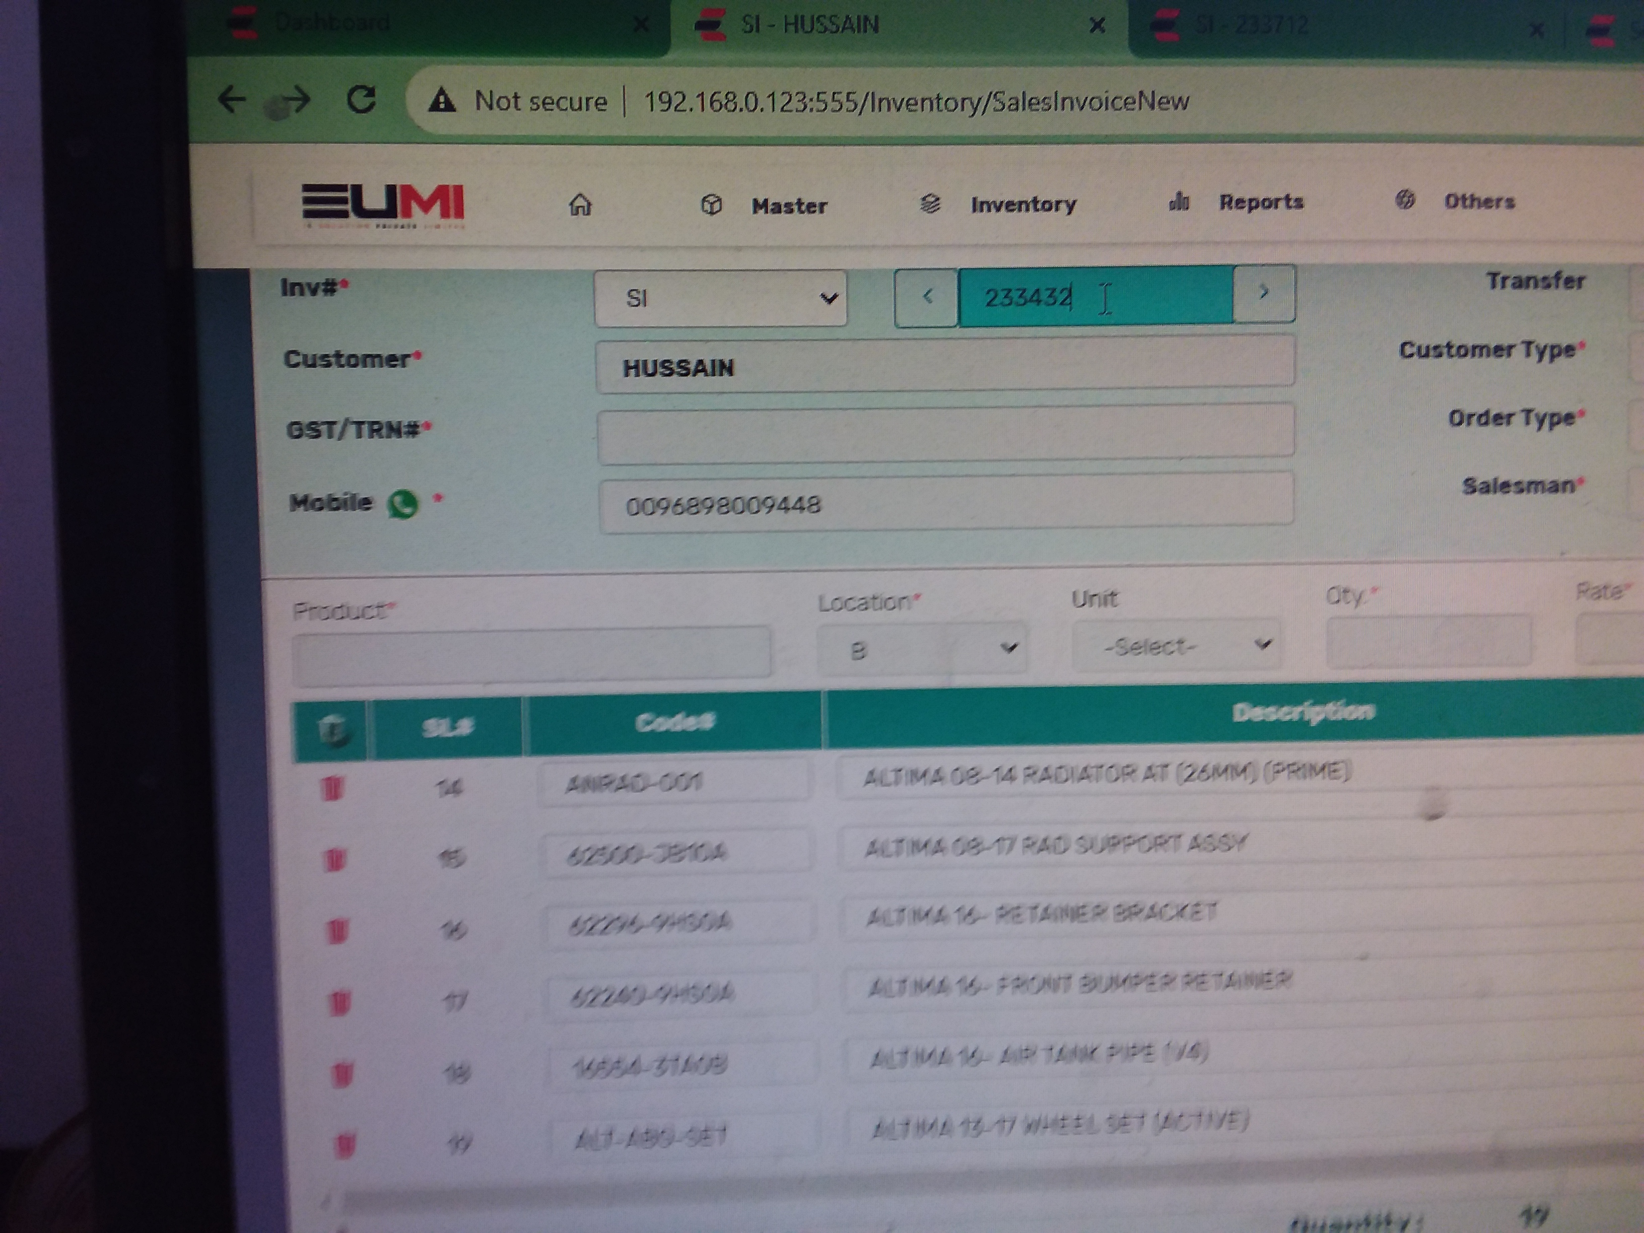The width and height of the screenshot is (1644, 1233).
Task: Click the invoice number field 233432
Action: (x=1095, y=297)
